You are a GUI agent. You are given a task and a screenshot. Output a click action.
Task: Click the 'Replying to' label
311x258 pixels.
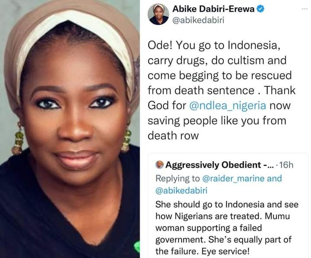[x=178, y=178]
